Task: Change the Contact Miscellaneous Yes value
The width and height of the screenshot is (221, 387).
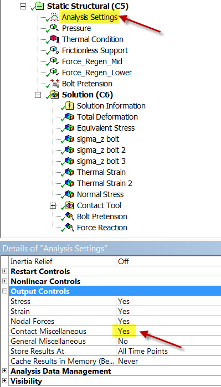Action: pyautogui.click(x=168, y=331)
